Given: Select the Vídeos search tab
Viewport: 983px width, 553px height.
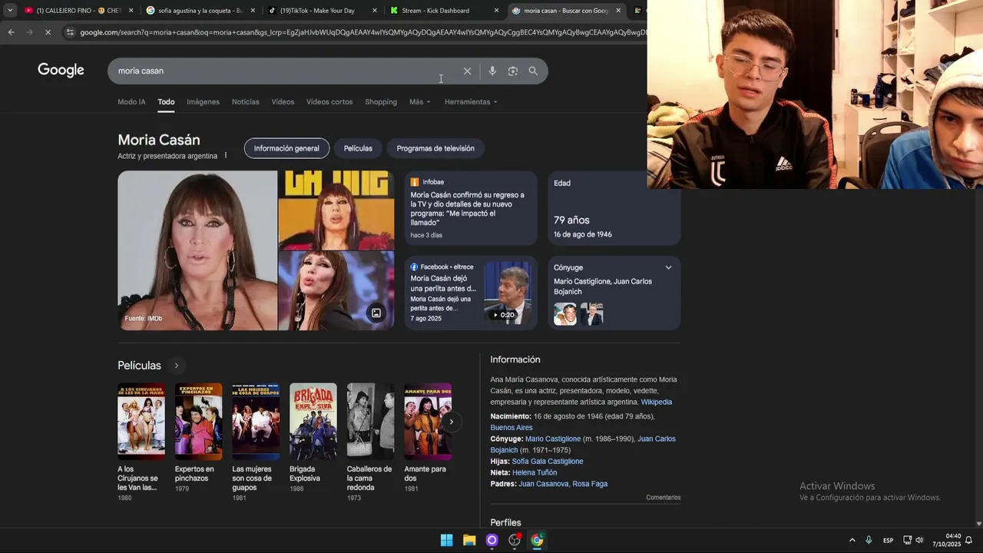Looking at the screenshot, I should coord(283,101).
